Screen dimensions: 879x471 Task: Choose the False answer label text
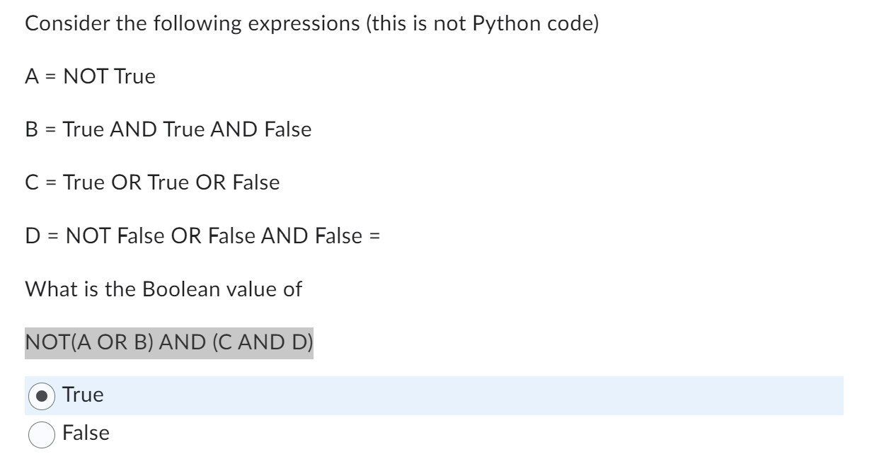(86, 433)
